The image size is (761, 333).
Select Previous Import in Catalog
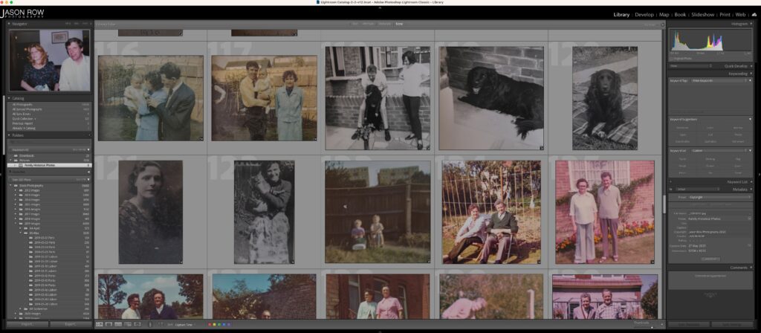click(x=50, y=123)
